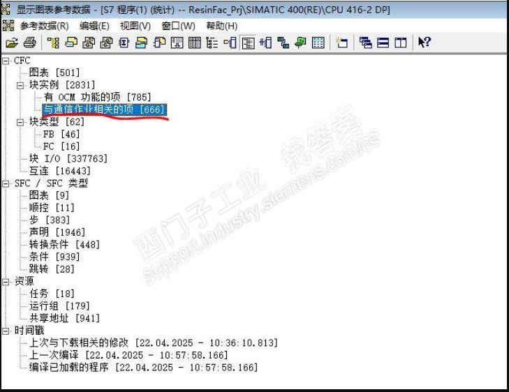Click the 块实例 [2831] label
509x392 pixels.
[62, 85]
